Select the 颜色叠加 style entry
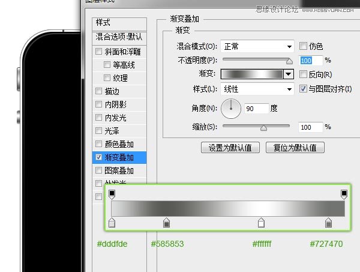This screenshot has height=272, width=360. 119,144
